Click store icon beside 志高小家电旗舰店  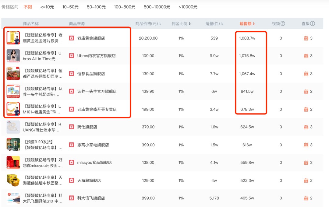(72, 145)
